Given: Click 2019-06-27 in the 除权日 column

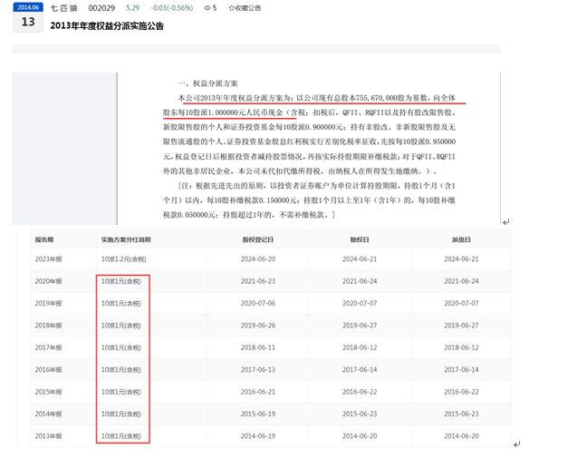Looking at the screenshot, I should 360,326.
